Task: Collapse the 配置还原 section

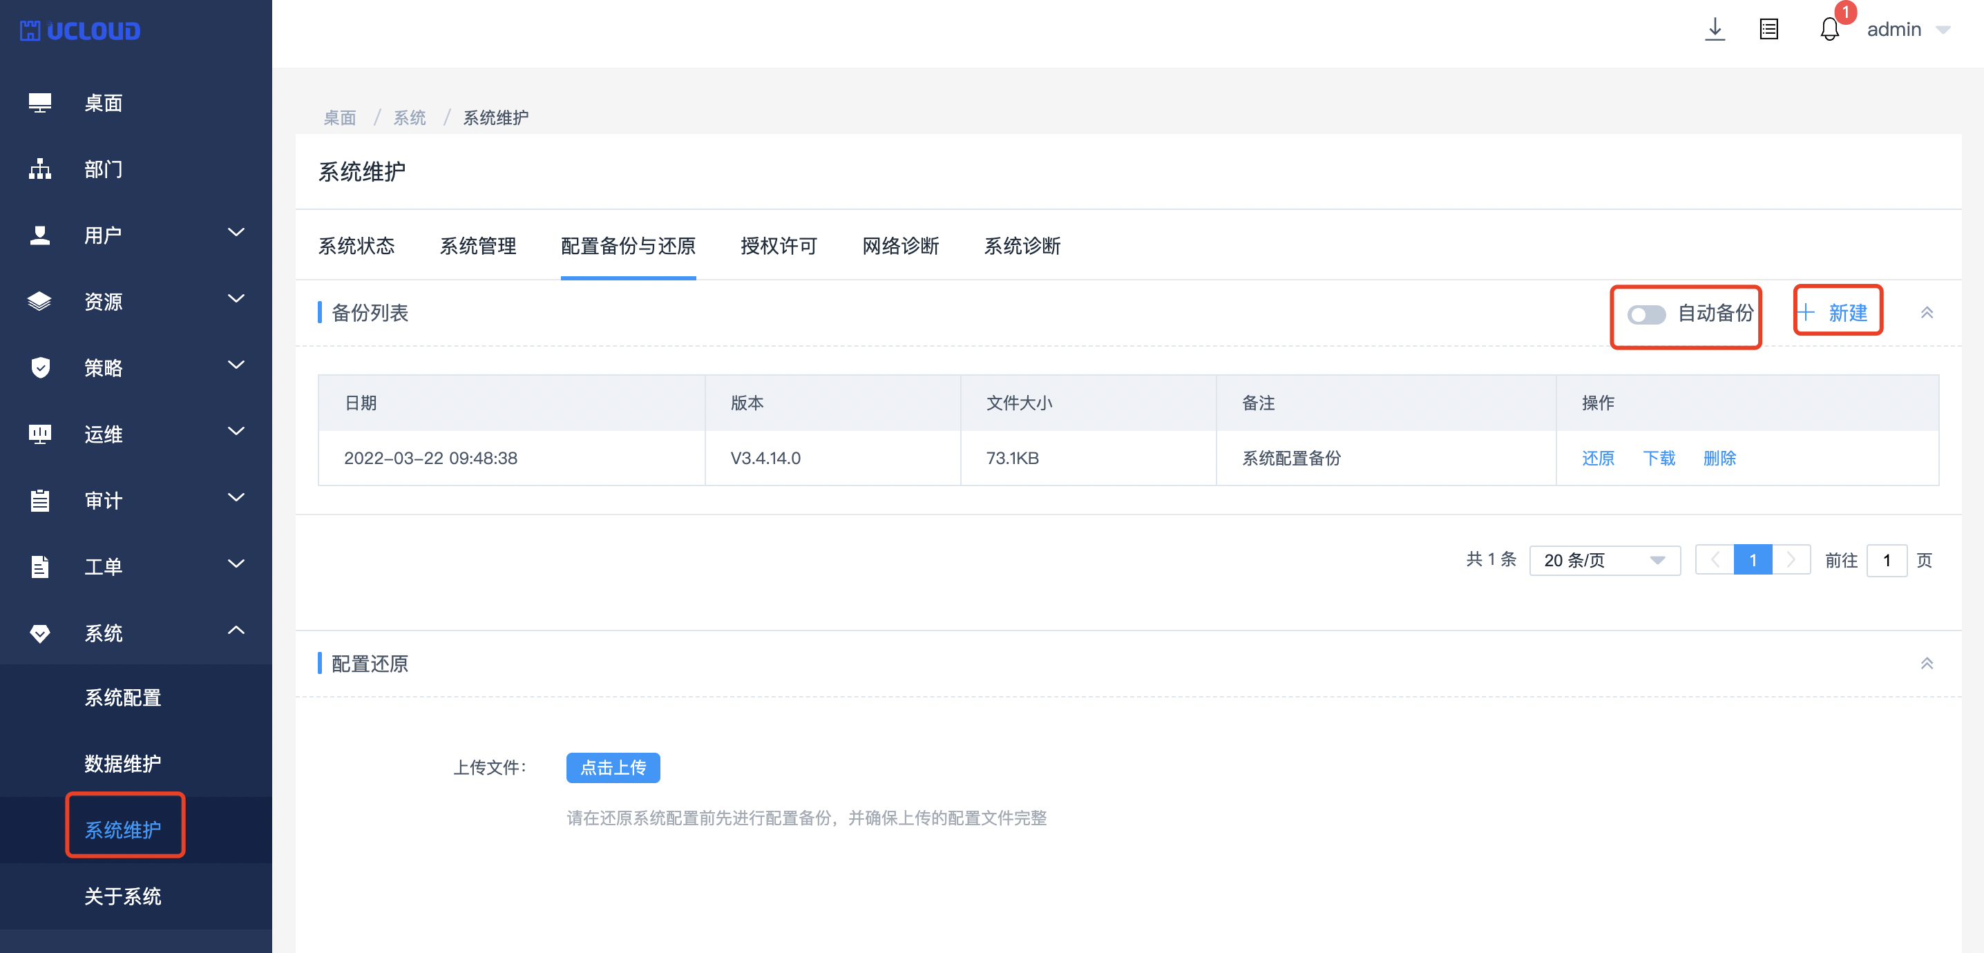Action: point(1926,664)
